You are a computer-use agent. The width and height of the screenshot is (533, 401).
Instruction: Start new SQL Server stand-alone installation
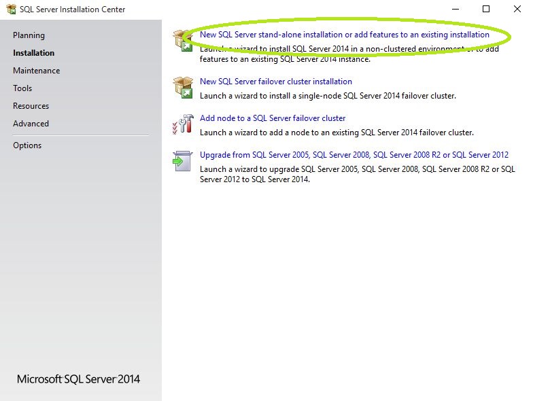click(x=344, y=35)
